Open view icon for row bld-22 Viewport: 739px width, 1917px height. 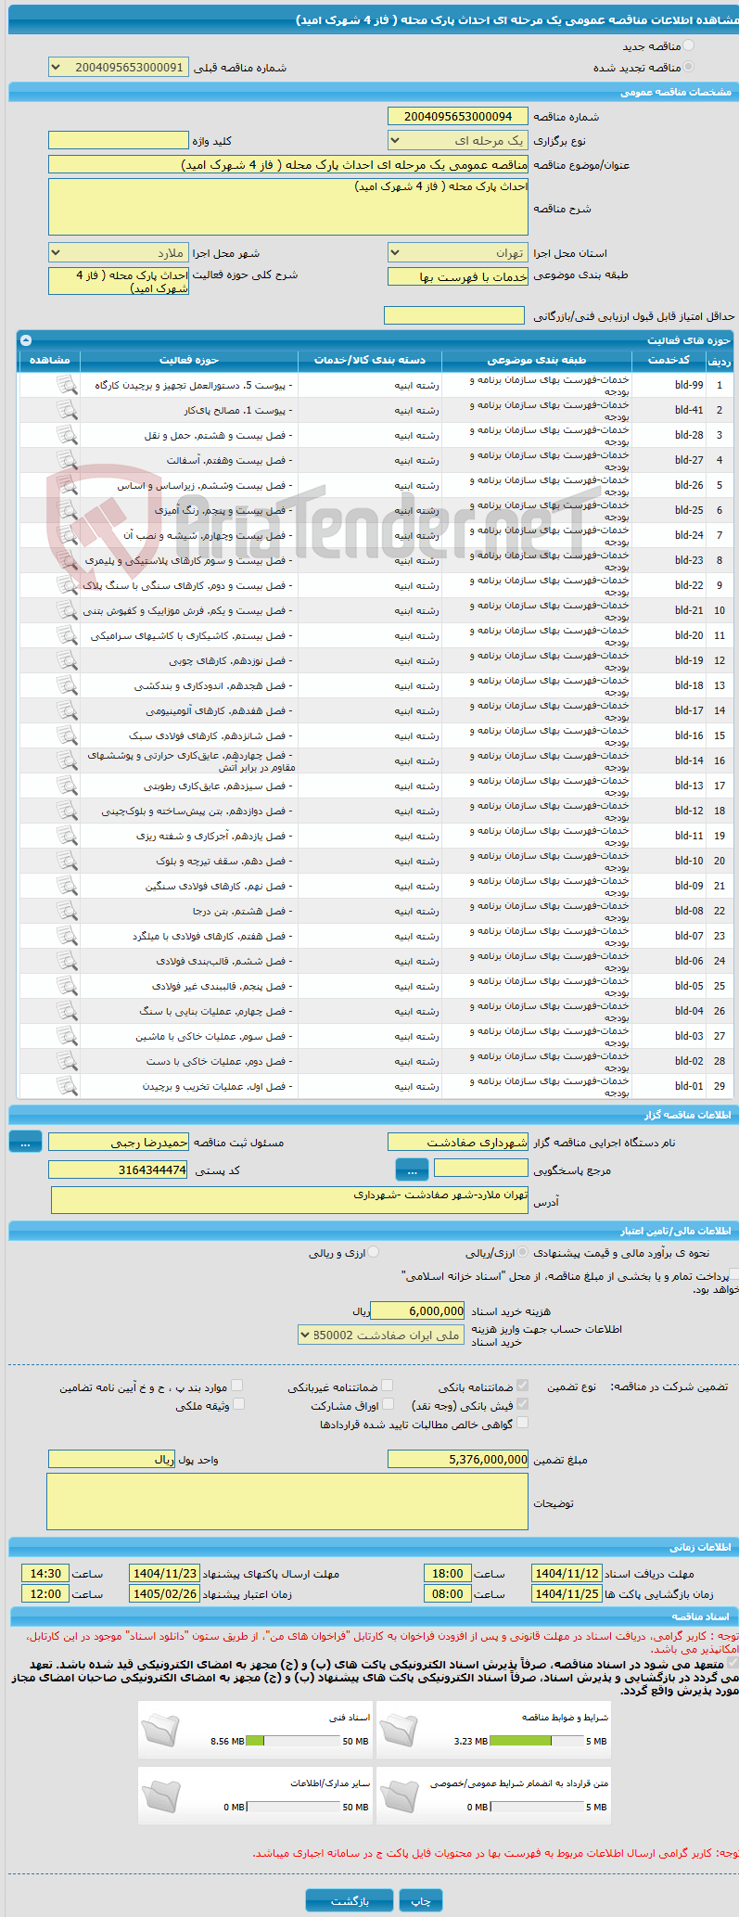point(67,585)
